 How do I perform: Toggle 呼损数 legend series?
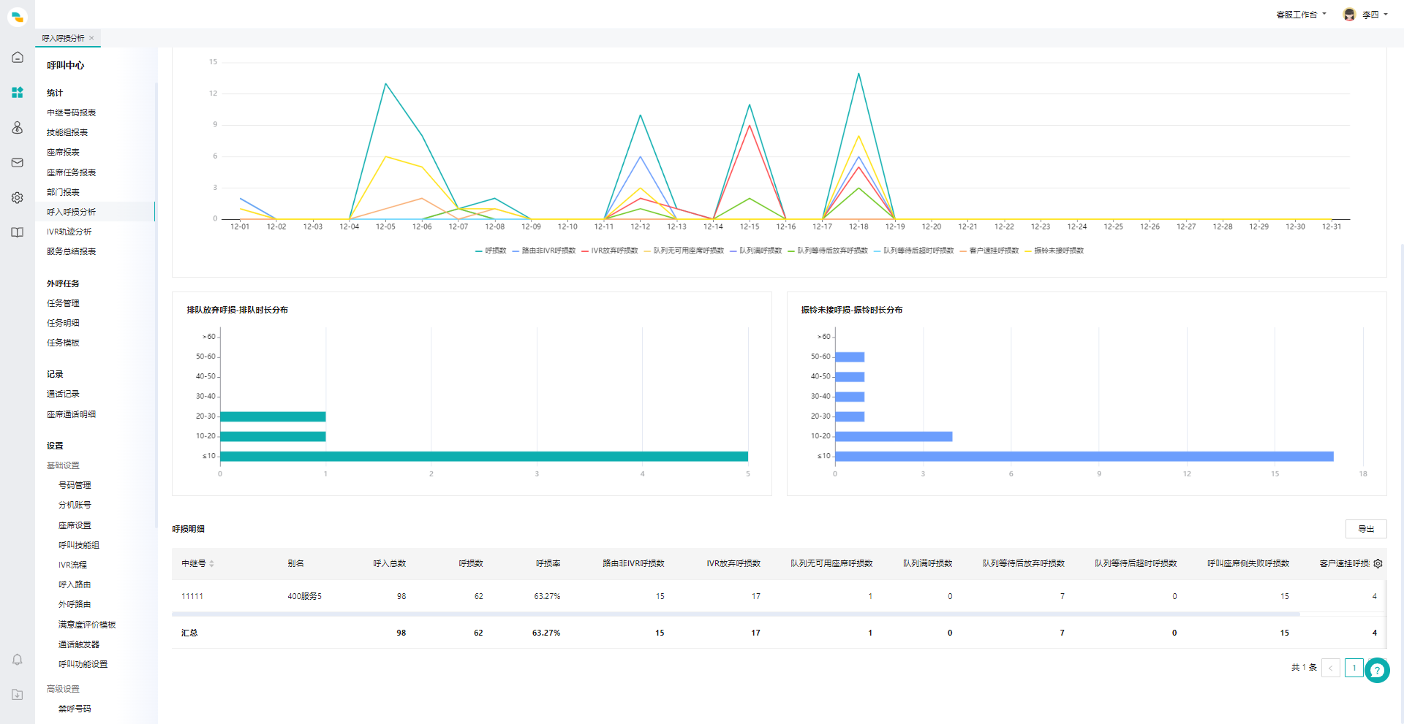[491, 251]
